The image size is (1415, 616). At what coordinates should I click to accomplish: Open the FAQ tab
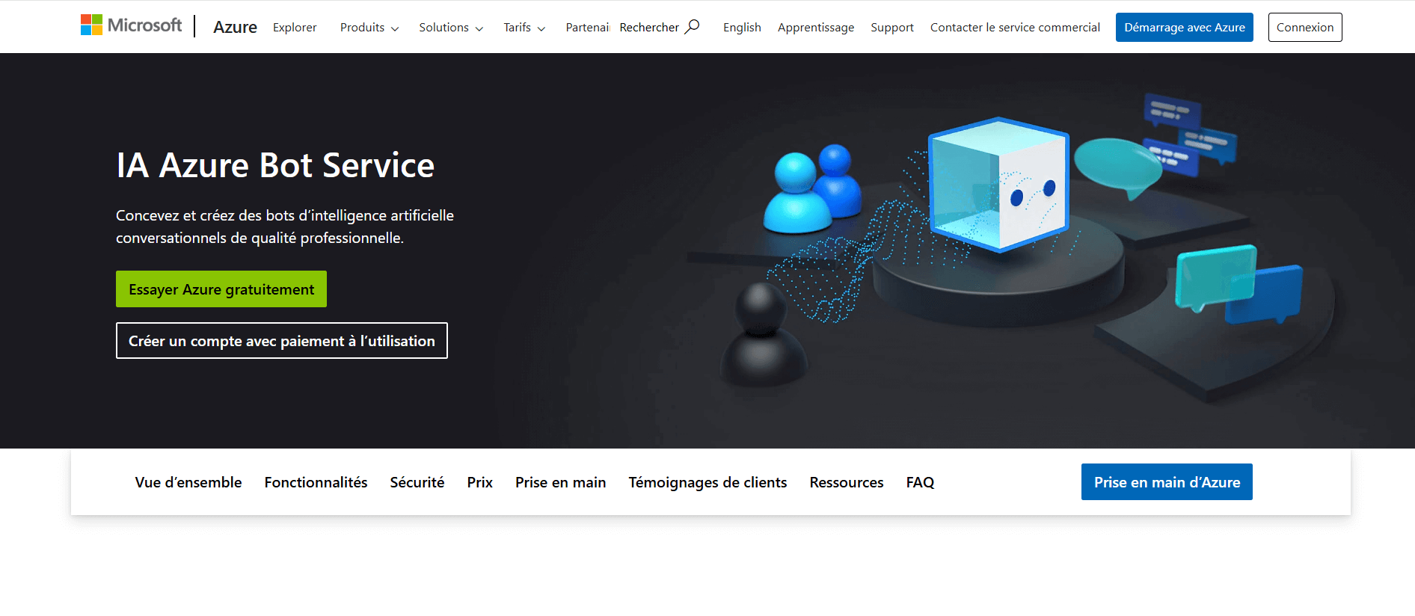pyautogui.click(x=920, y=483)
